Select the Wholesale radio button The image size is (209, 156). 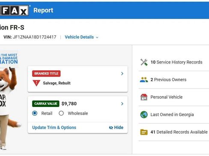(61, 113)
